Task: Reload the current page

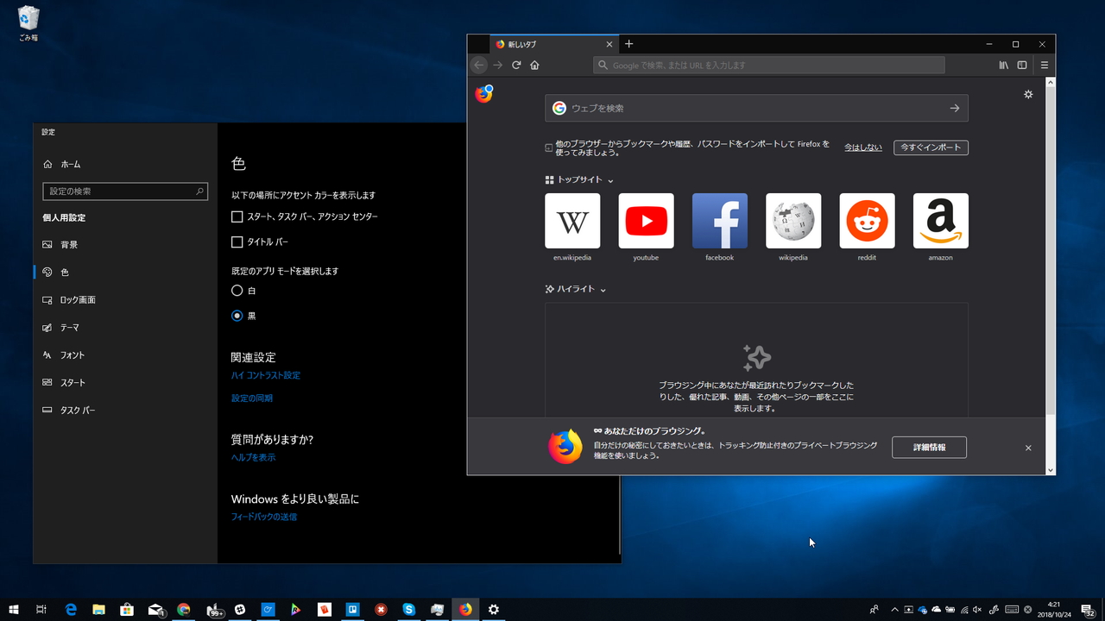Action: pyautogui.click(x=516, y=65)
